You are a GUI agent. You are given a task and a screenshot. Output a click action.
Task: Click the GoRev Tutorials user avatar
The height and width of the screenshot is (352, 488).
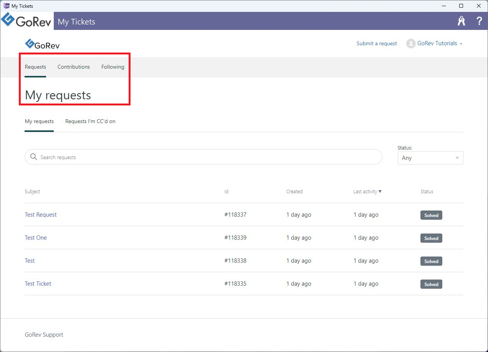(411, 44)
